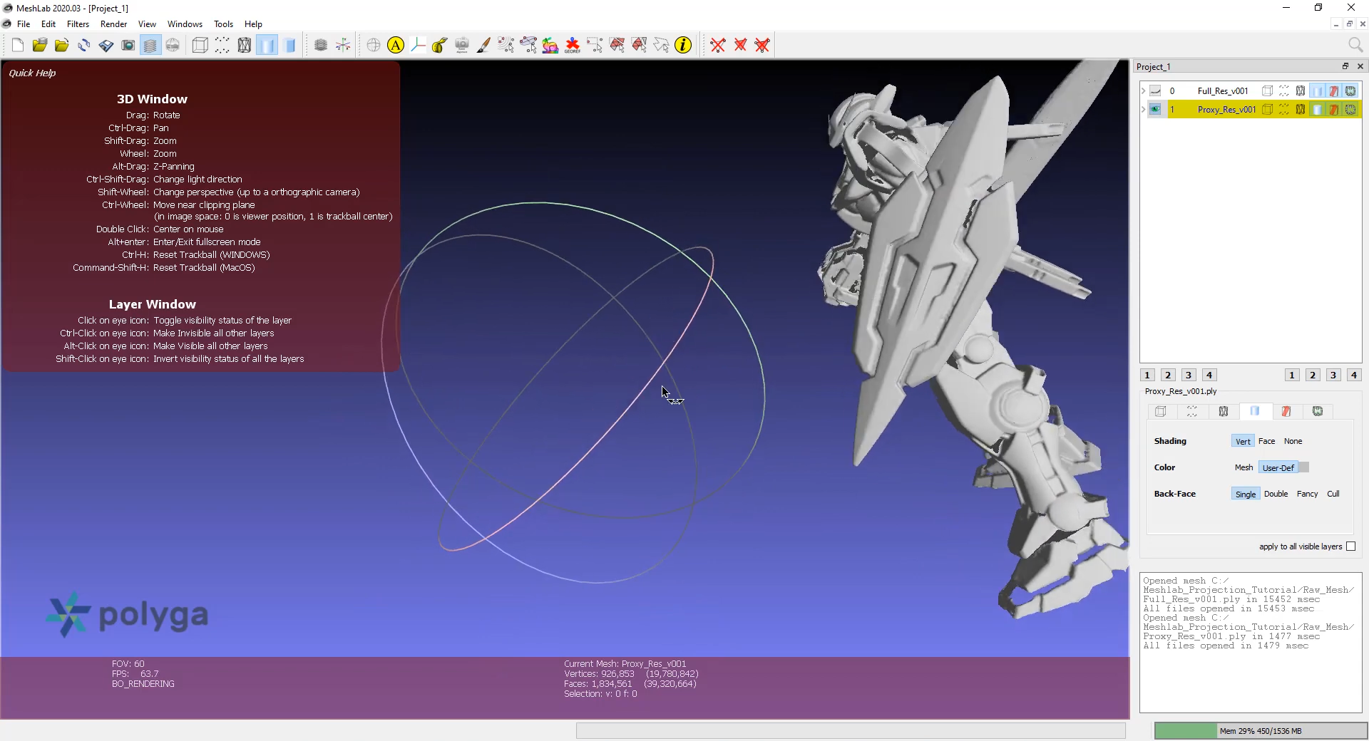The width and height of the screenshot is (1369, 741).
Task: Click the last red X delete icon
Action: tap(762, 46)
